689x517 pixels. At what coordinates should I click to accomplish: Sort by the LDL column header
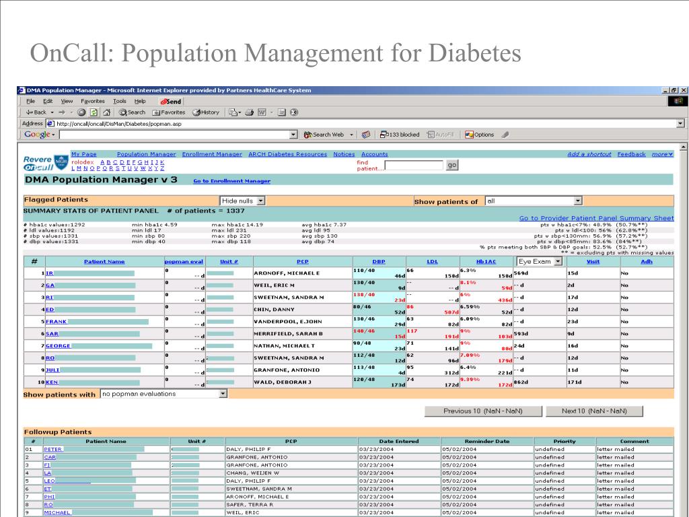coord(433,262)
